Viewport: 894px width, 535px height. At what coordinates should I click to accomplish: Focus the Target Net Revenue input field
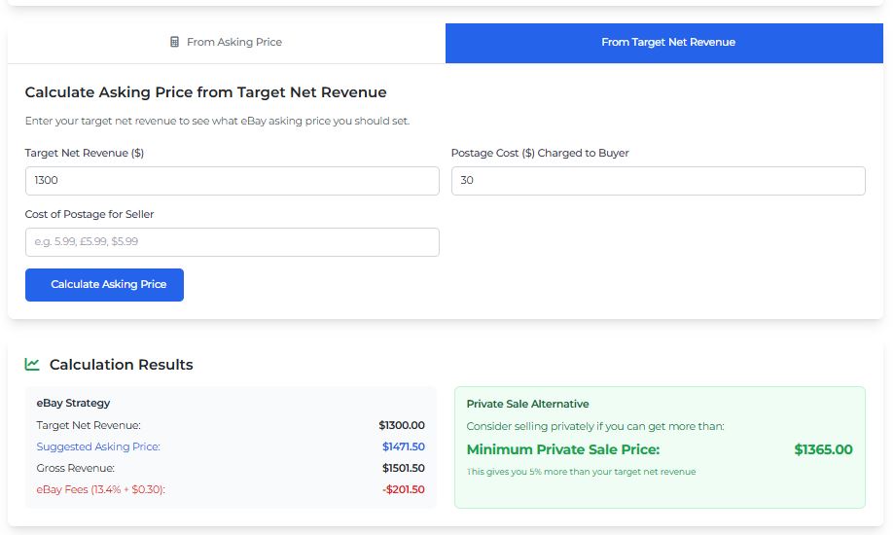(x=232, y=181)
